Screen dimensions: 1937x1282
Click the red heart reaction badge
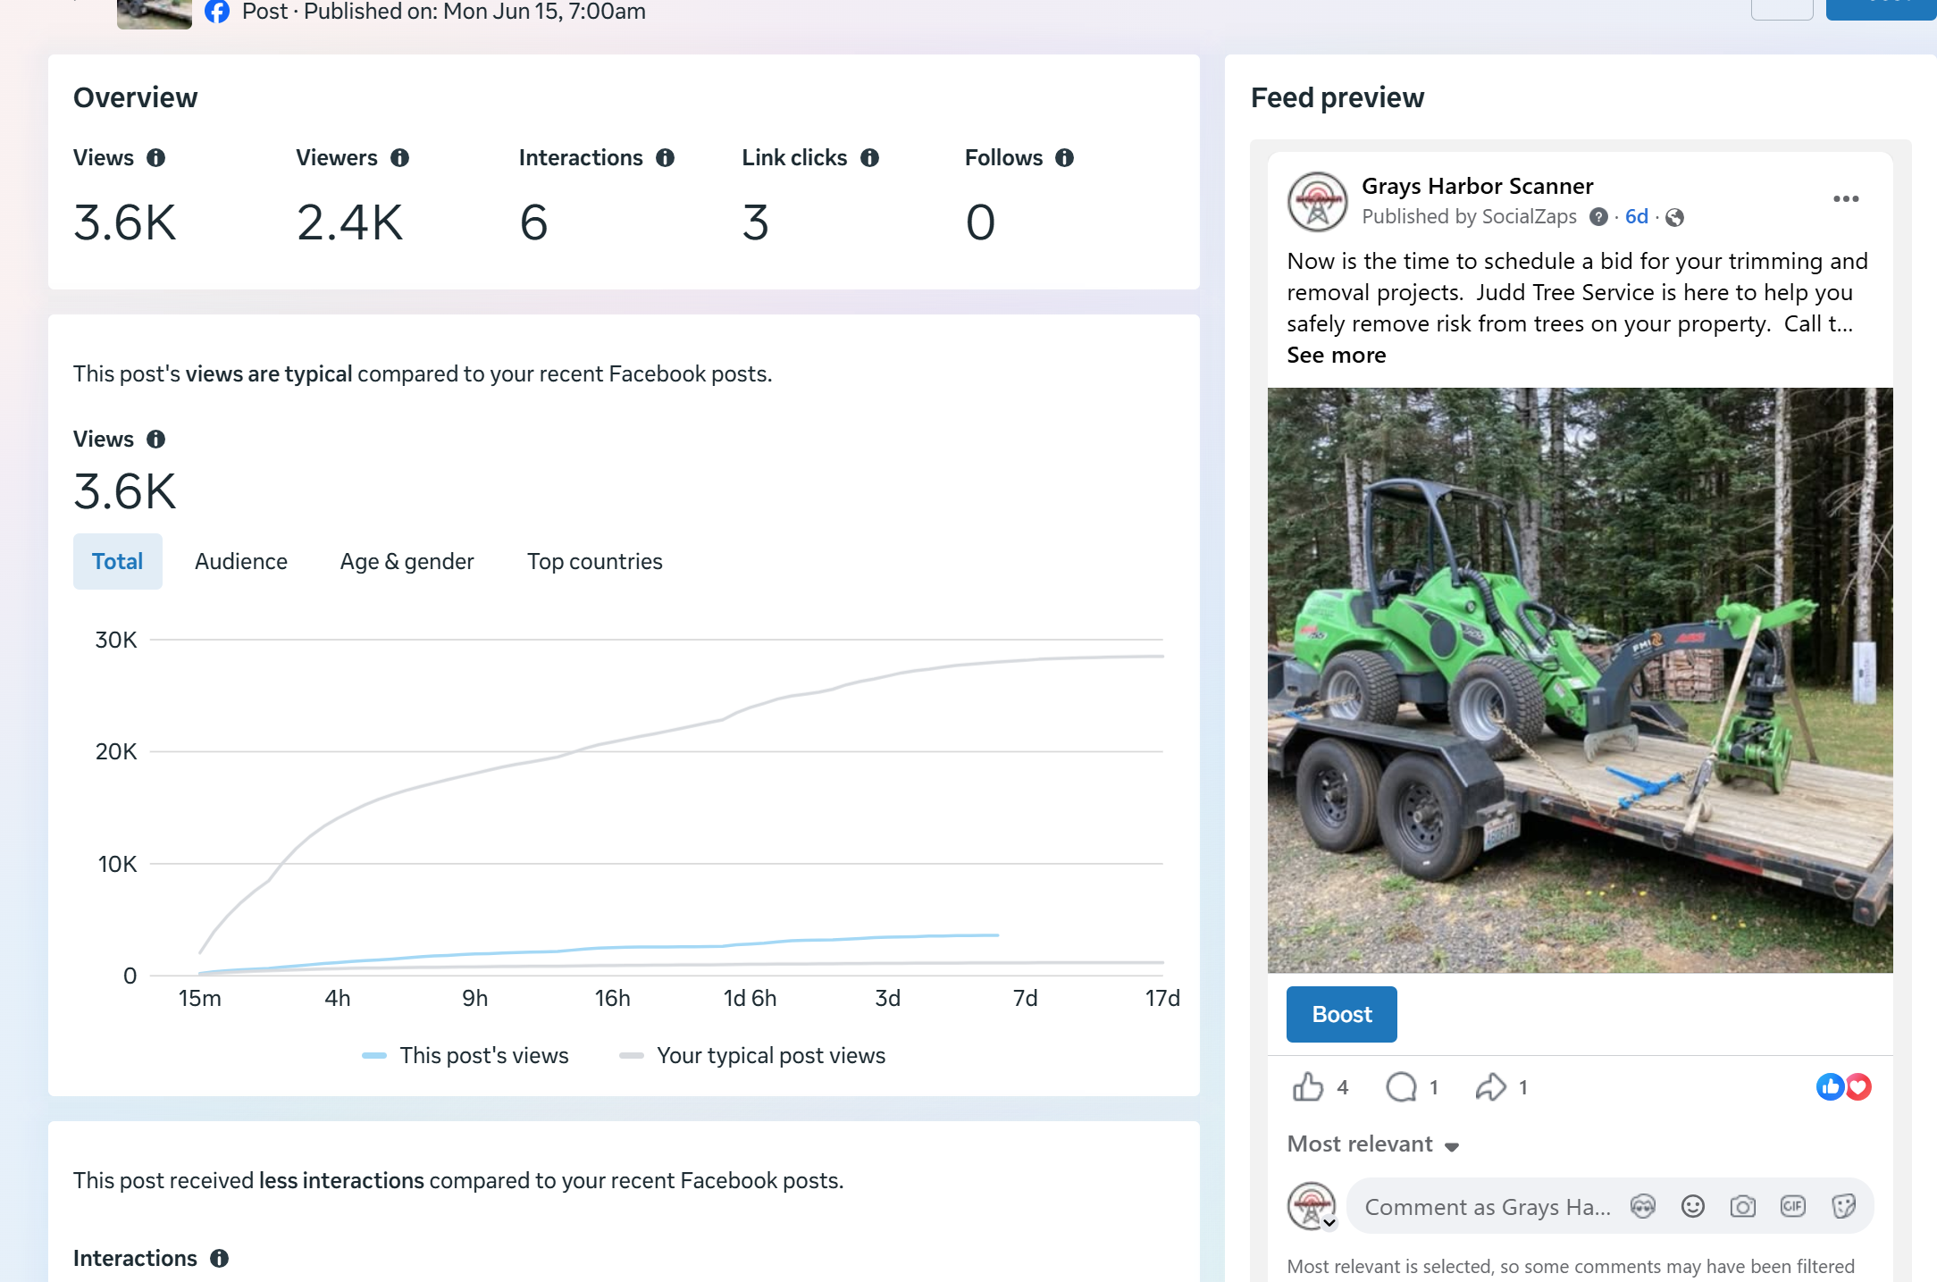(x=1858, y=1086)
